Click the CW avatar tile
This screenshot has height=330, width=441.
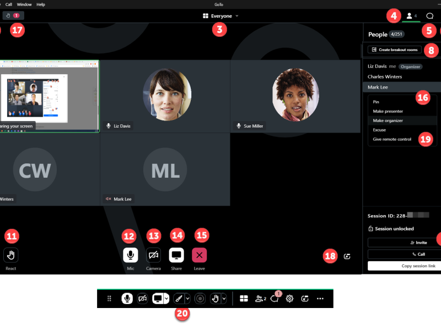[50, 169]
